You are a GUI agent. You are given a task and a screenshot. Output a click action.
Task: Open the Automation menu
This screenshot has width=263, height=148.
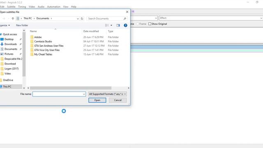[x=54, y=7]
